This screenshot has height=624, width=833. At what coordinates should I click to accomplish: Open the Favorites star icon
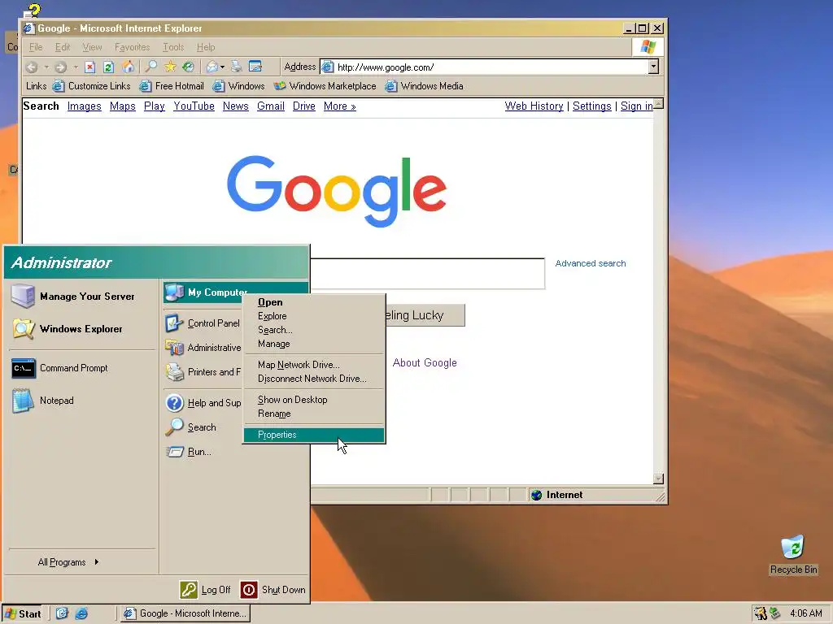[x=170, y=67]
